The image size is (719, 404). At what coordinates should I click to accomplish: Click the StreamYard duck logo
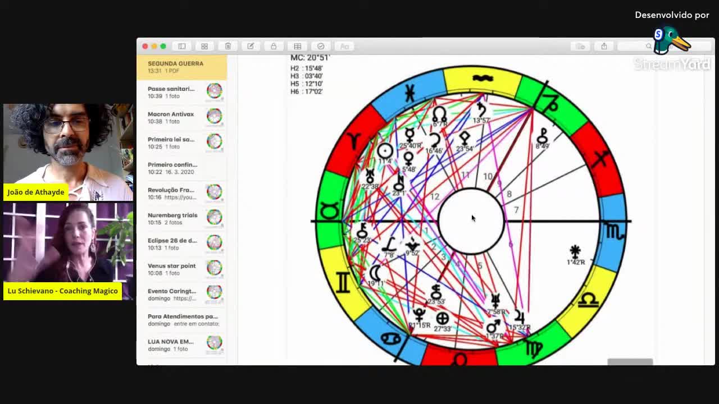[x=671, y=42]
